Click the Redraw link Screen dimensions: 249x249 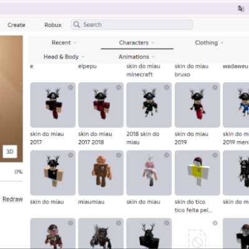point(12,199)
